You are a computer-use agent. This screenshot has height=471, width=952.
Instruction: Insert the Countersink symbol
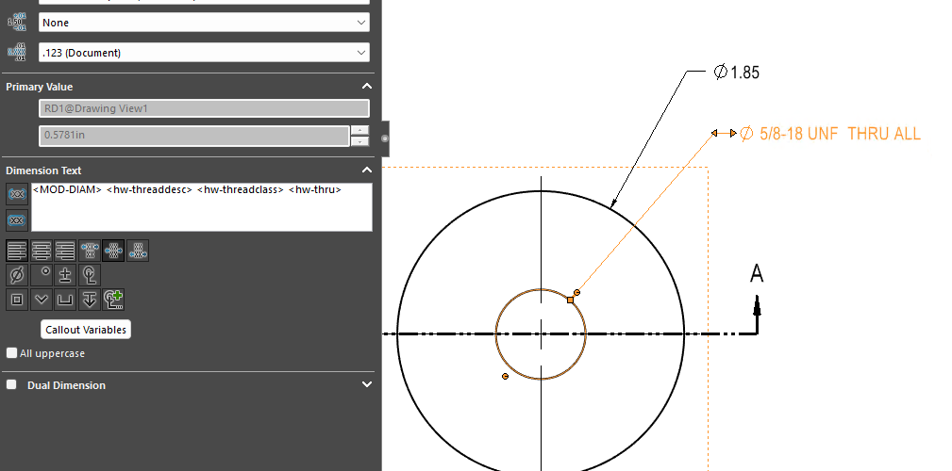pos(41,300)
